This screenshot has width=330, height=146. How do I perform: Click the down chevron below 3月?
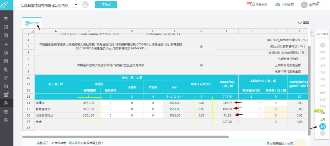pos(322,133)
